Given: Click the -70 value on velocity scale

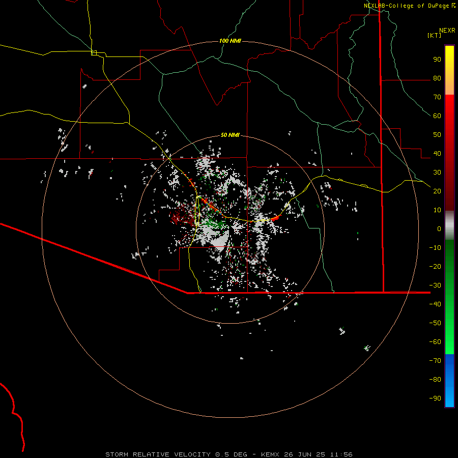Looking at the screenshot, I should pyautogui.click(x=435, y=361).
